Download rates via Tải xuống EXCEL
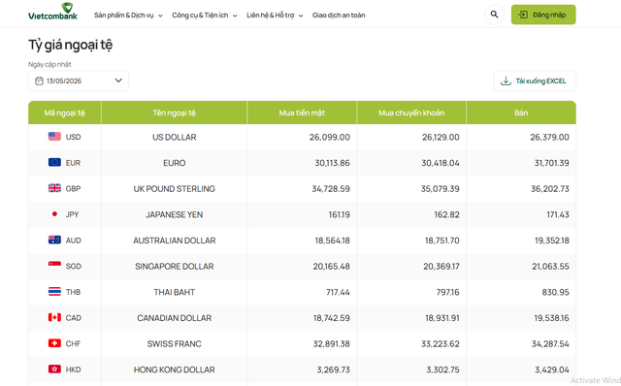The image size is (621, 386). 535,80
